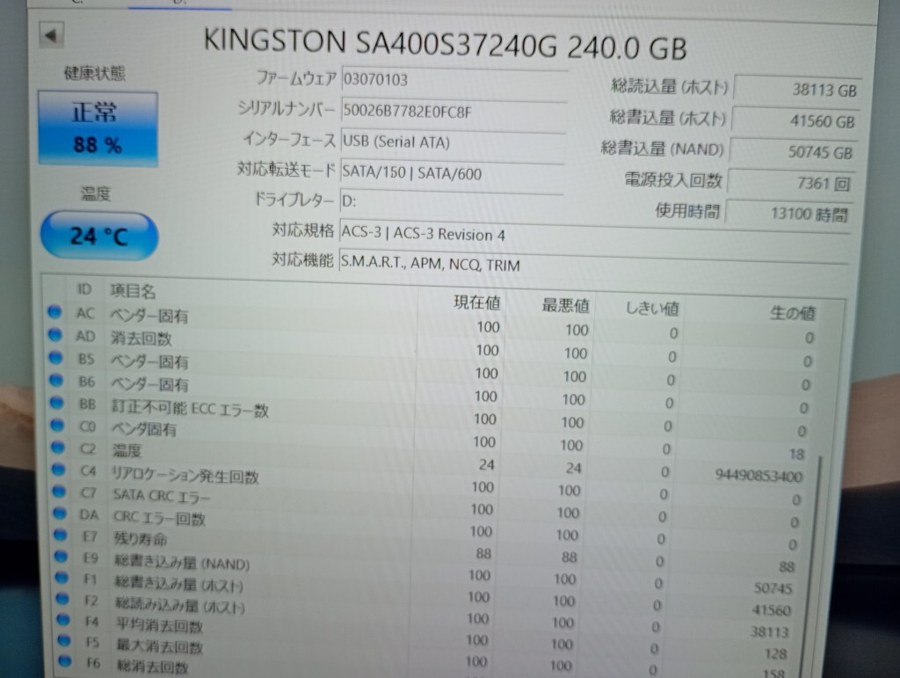Click the status circle for C2 温度
This screenshot has width=900, height=678.
click(x=58, y=447)
